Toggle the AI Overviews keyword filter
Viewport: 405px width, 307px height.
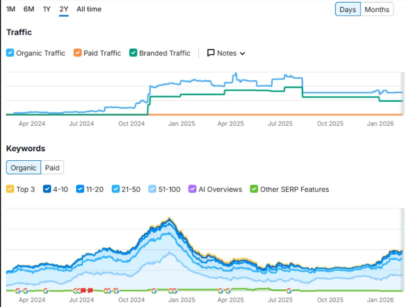pos(192,189)
